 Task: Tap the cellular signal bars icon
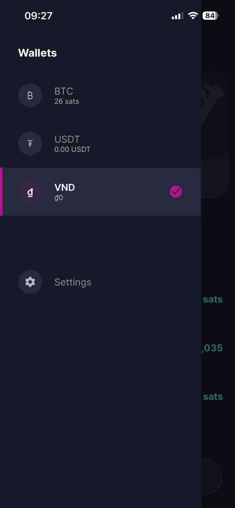click(x=177, y=16)
